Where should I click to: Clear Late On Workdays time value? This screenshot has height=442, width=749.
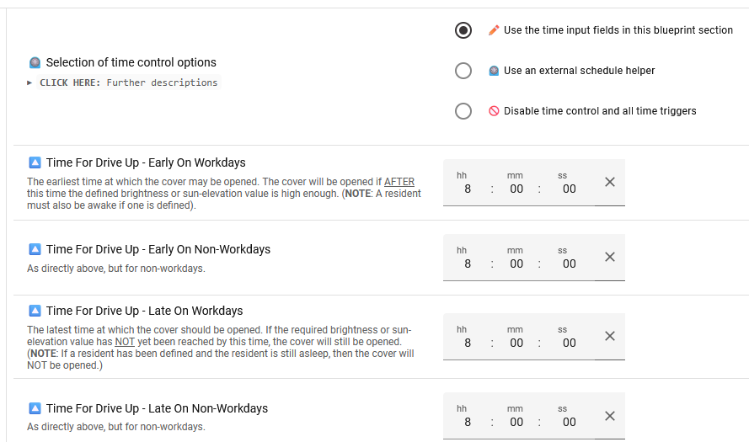(x=610, y=336)
